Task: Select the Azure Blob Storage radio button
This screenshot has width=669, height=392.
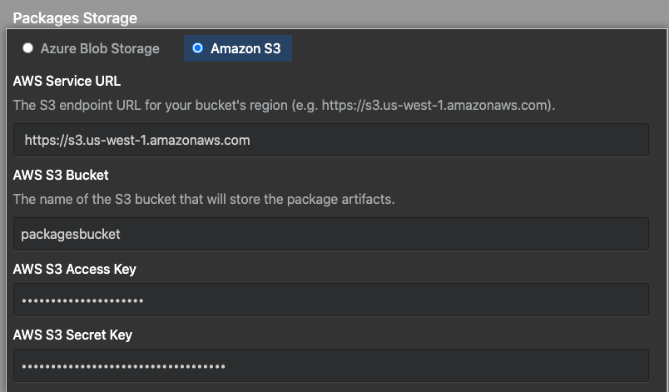Action: click(27, 48)
